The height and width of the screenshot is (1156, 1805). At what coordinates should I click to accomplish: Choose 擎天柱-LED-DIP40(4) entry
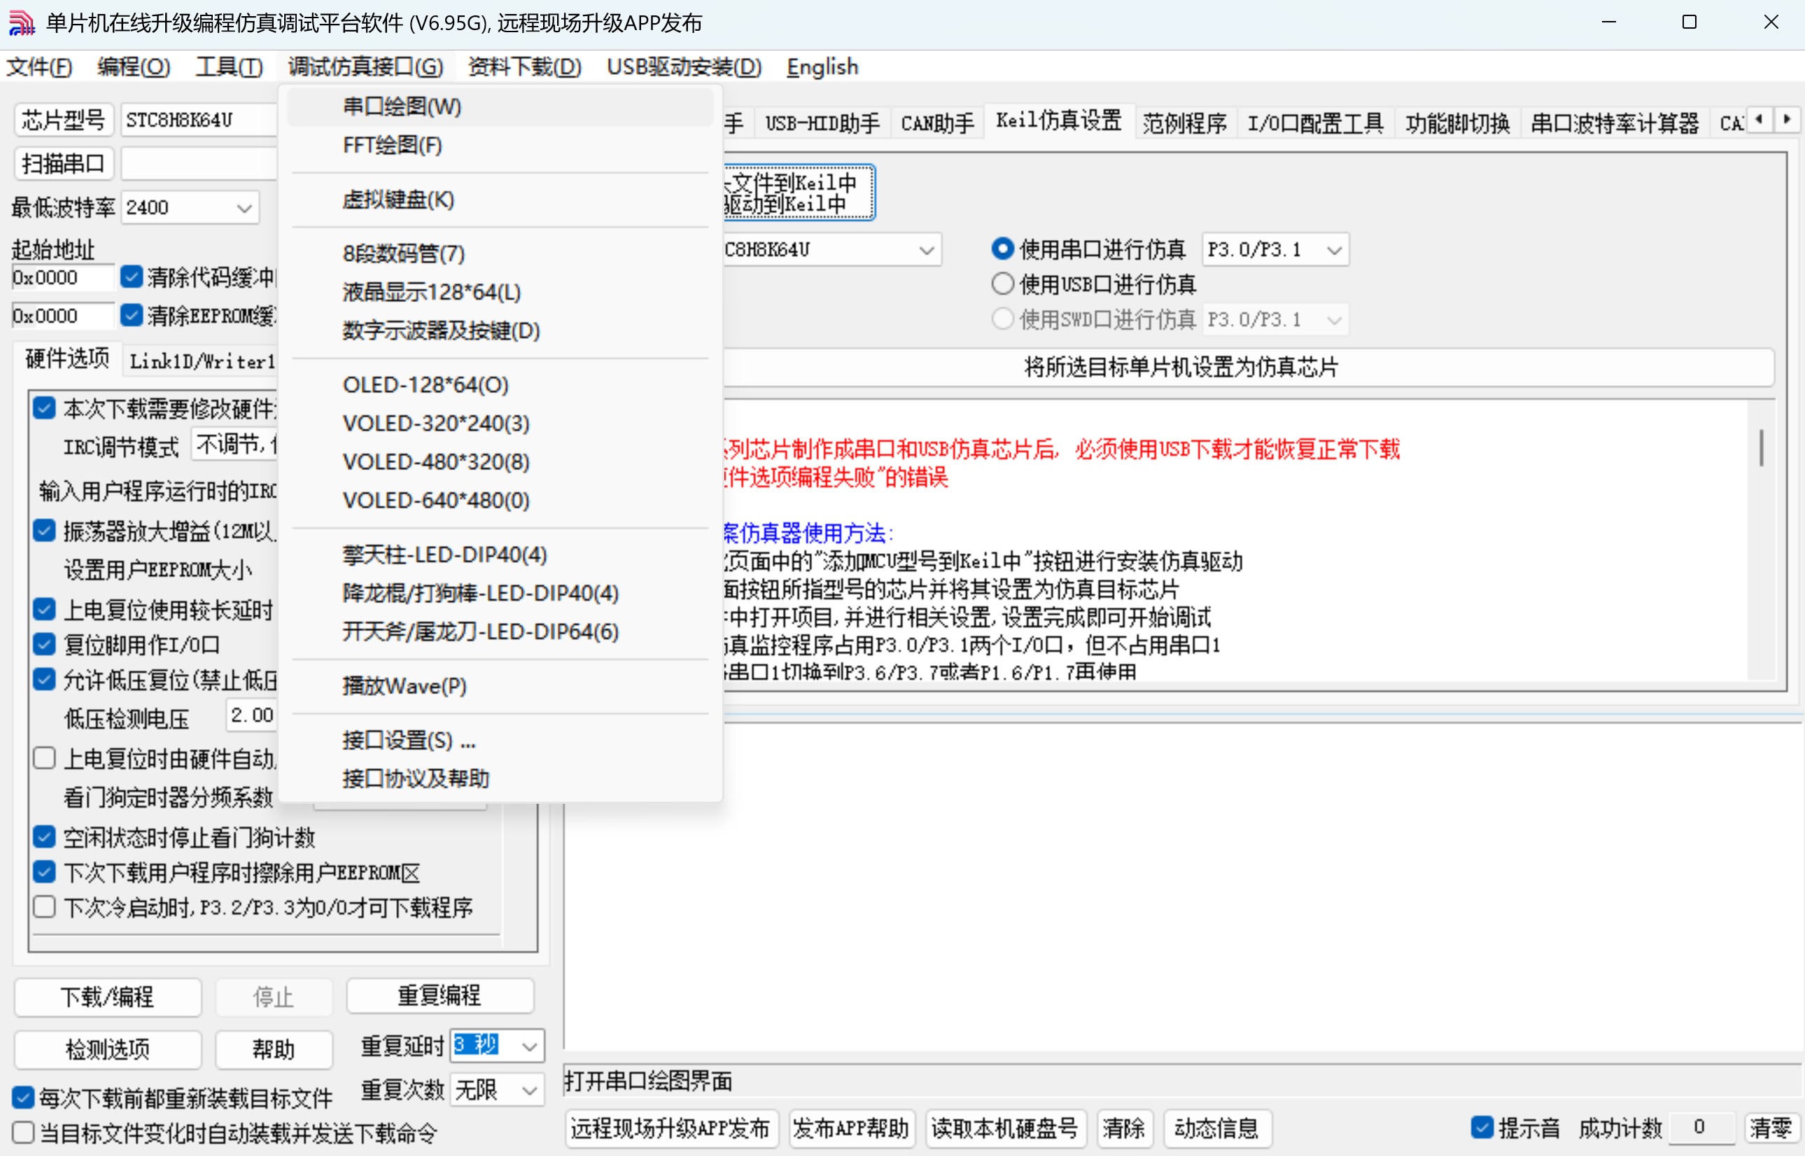500,555
